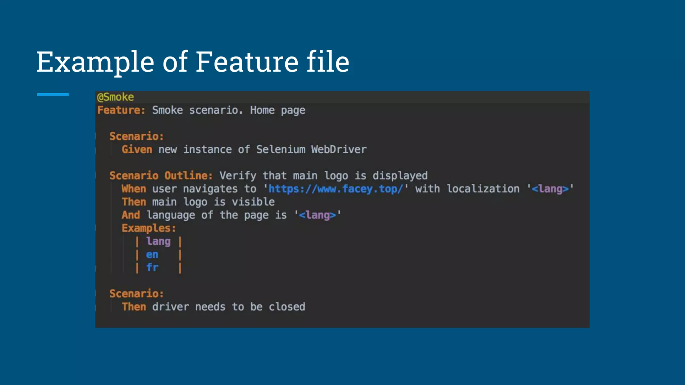
Task: Click '<lang>' placeholder in the And step
Action: [x=317, y=215]
